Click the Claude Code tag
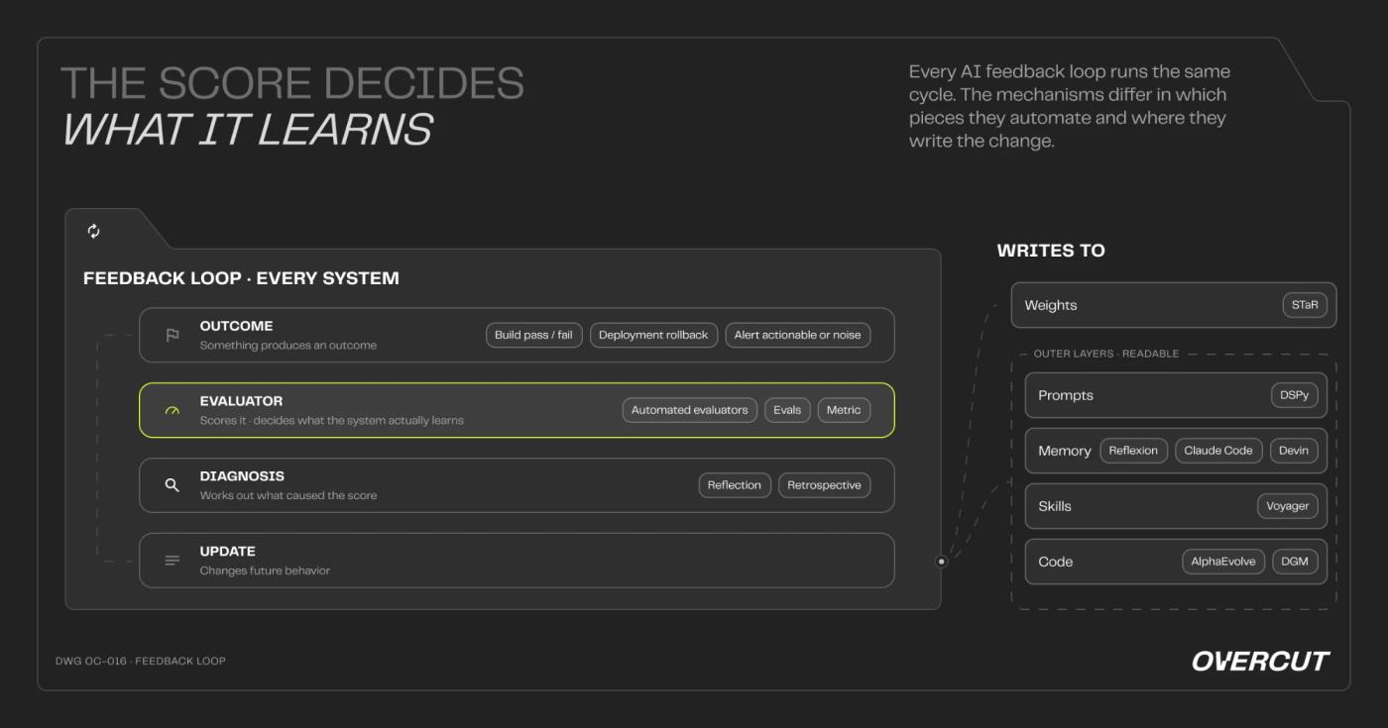The image size is (1388, 728). (1218, 451)
